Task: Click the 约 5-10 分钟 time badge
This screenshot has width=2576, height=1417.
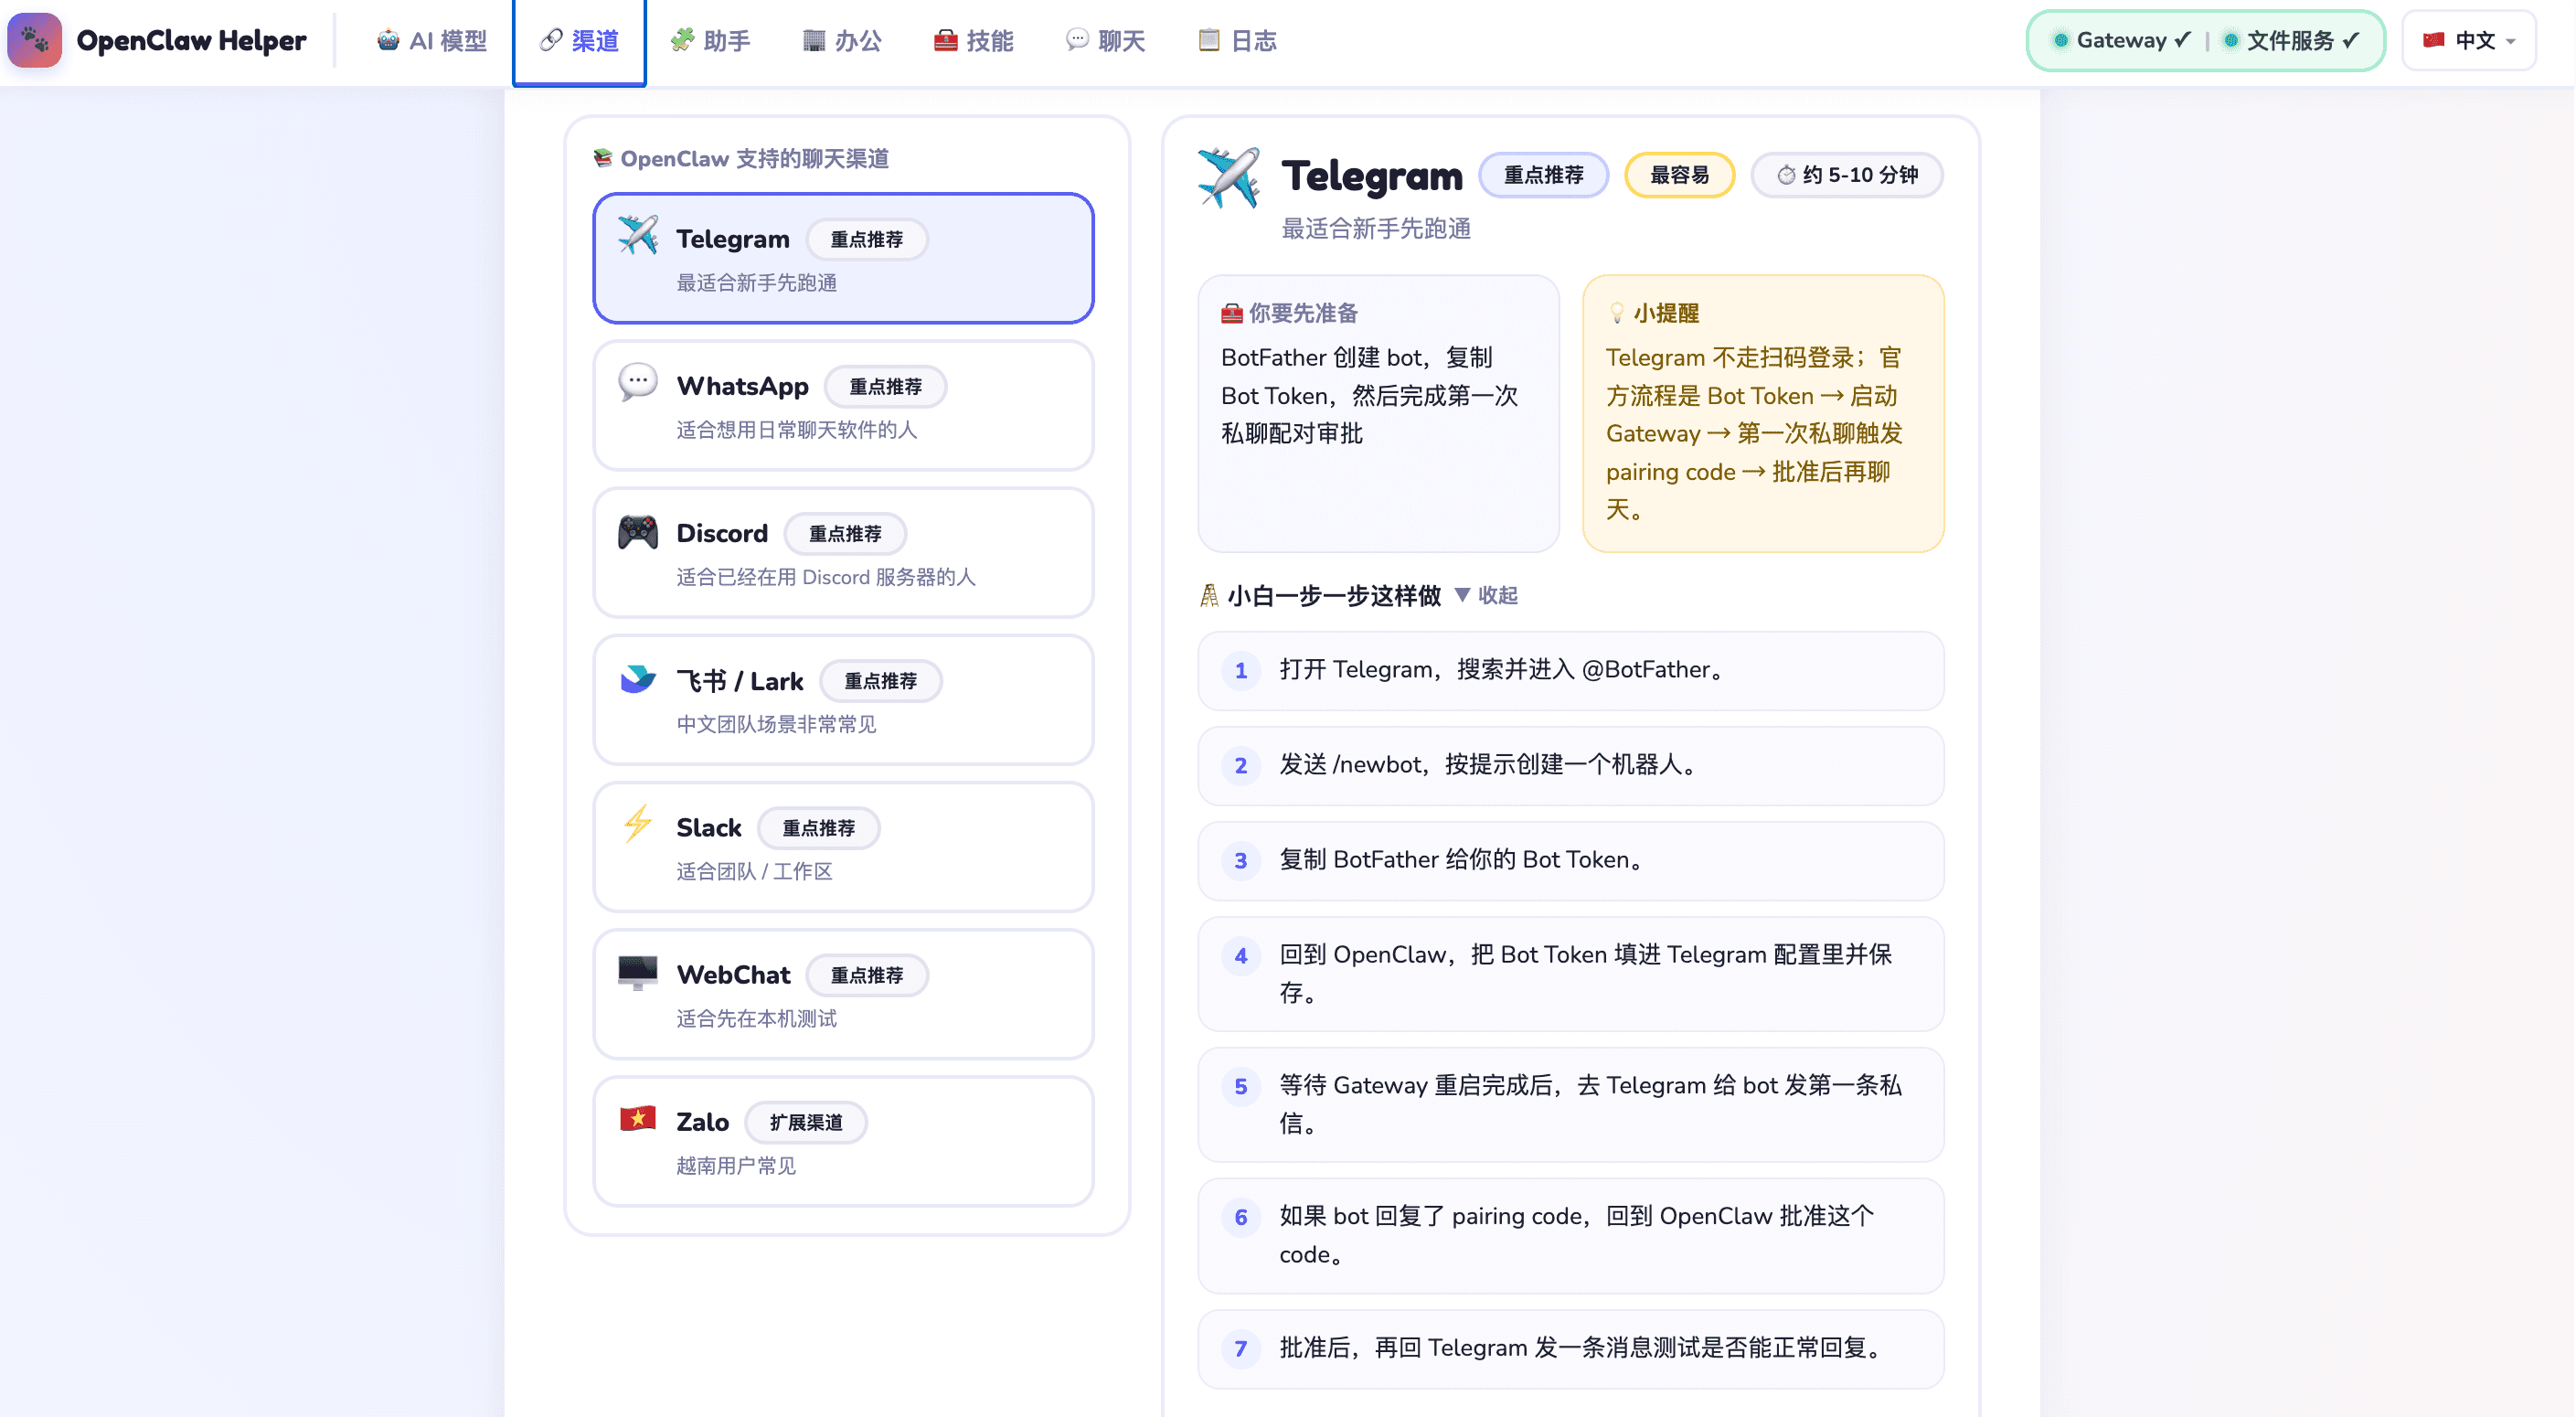Action: 1846,174
